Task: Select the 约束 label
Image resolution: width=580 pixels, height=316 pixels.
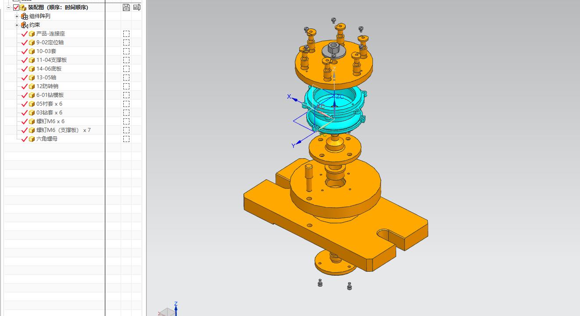Action: click(x=35, y=25)
